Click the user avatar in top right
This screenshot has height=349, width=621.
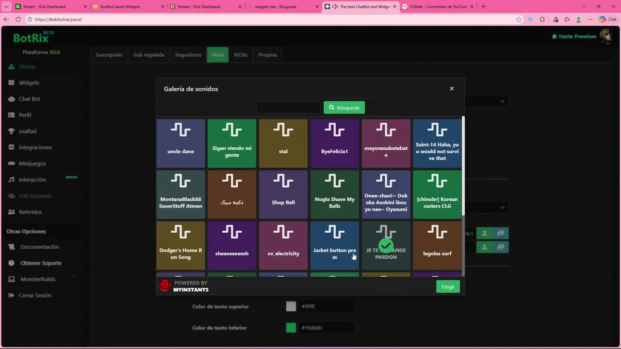pos(606,36)
